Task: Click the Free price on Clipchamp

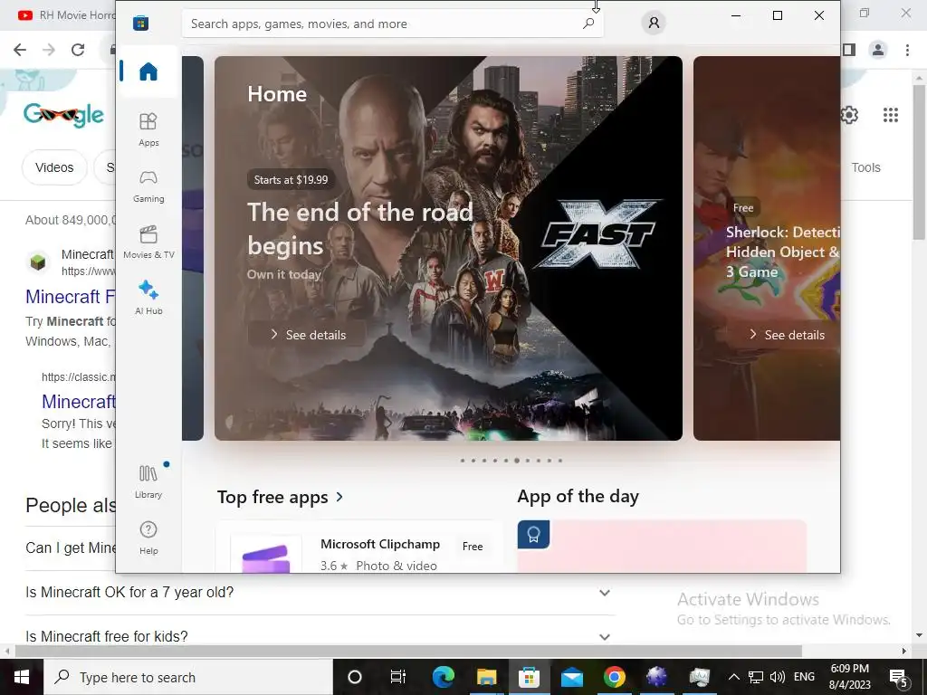Action: (473, 547)
